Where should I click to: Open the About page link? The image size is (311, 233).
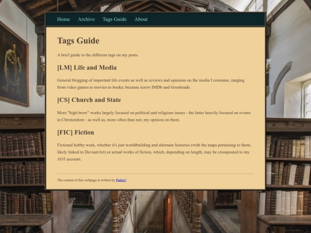coord(141,19)
